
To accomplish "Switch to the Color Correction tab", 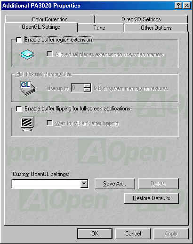I will coord(50,19).
